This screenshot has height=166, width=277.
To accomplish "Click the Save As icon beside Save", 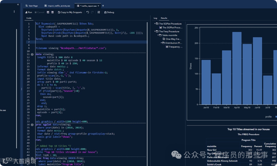I will tap(53, 12).
